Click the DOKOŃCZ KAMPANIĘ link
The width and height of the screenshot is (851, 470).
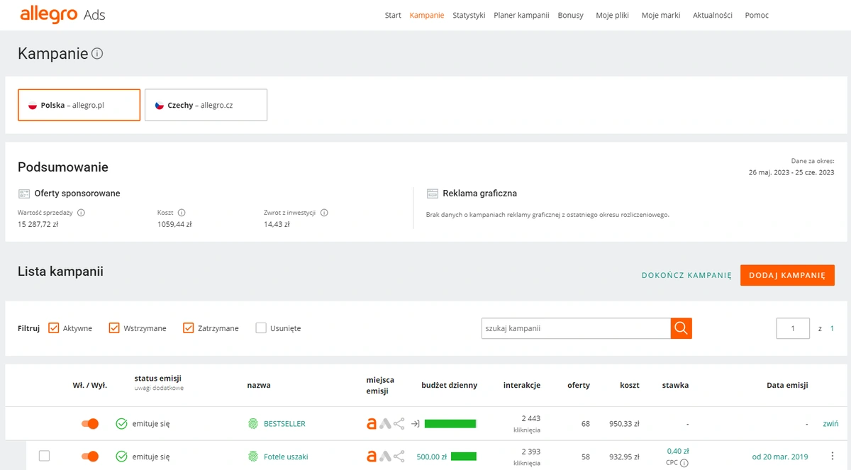coord(686,275)
